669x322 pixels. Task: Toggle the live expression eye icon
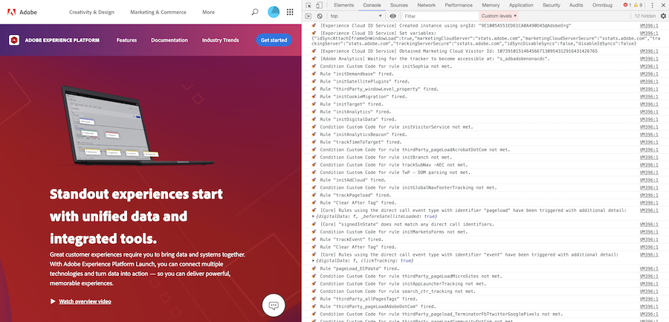393,16
